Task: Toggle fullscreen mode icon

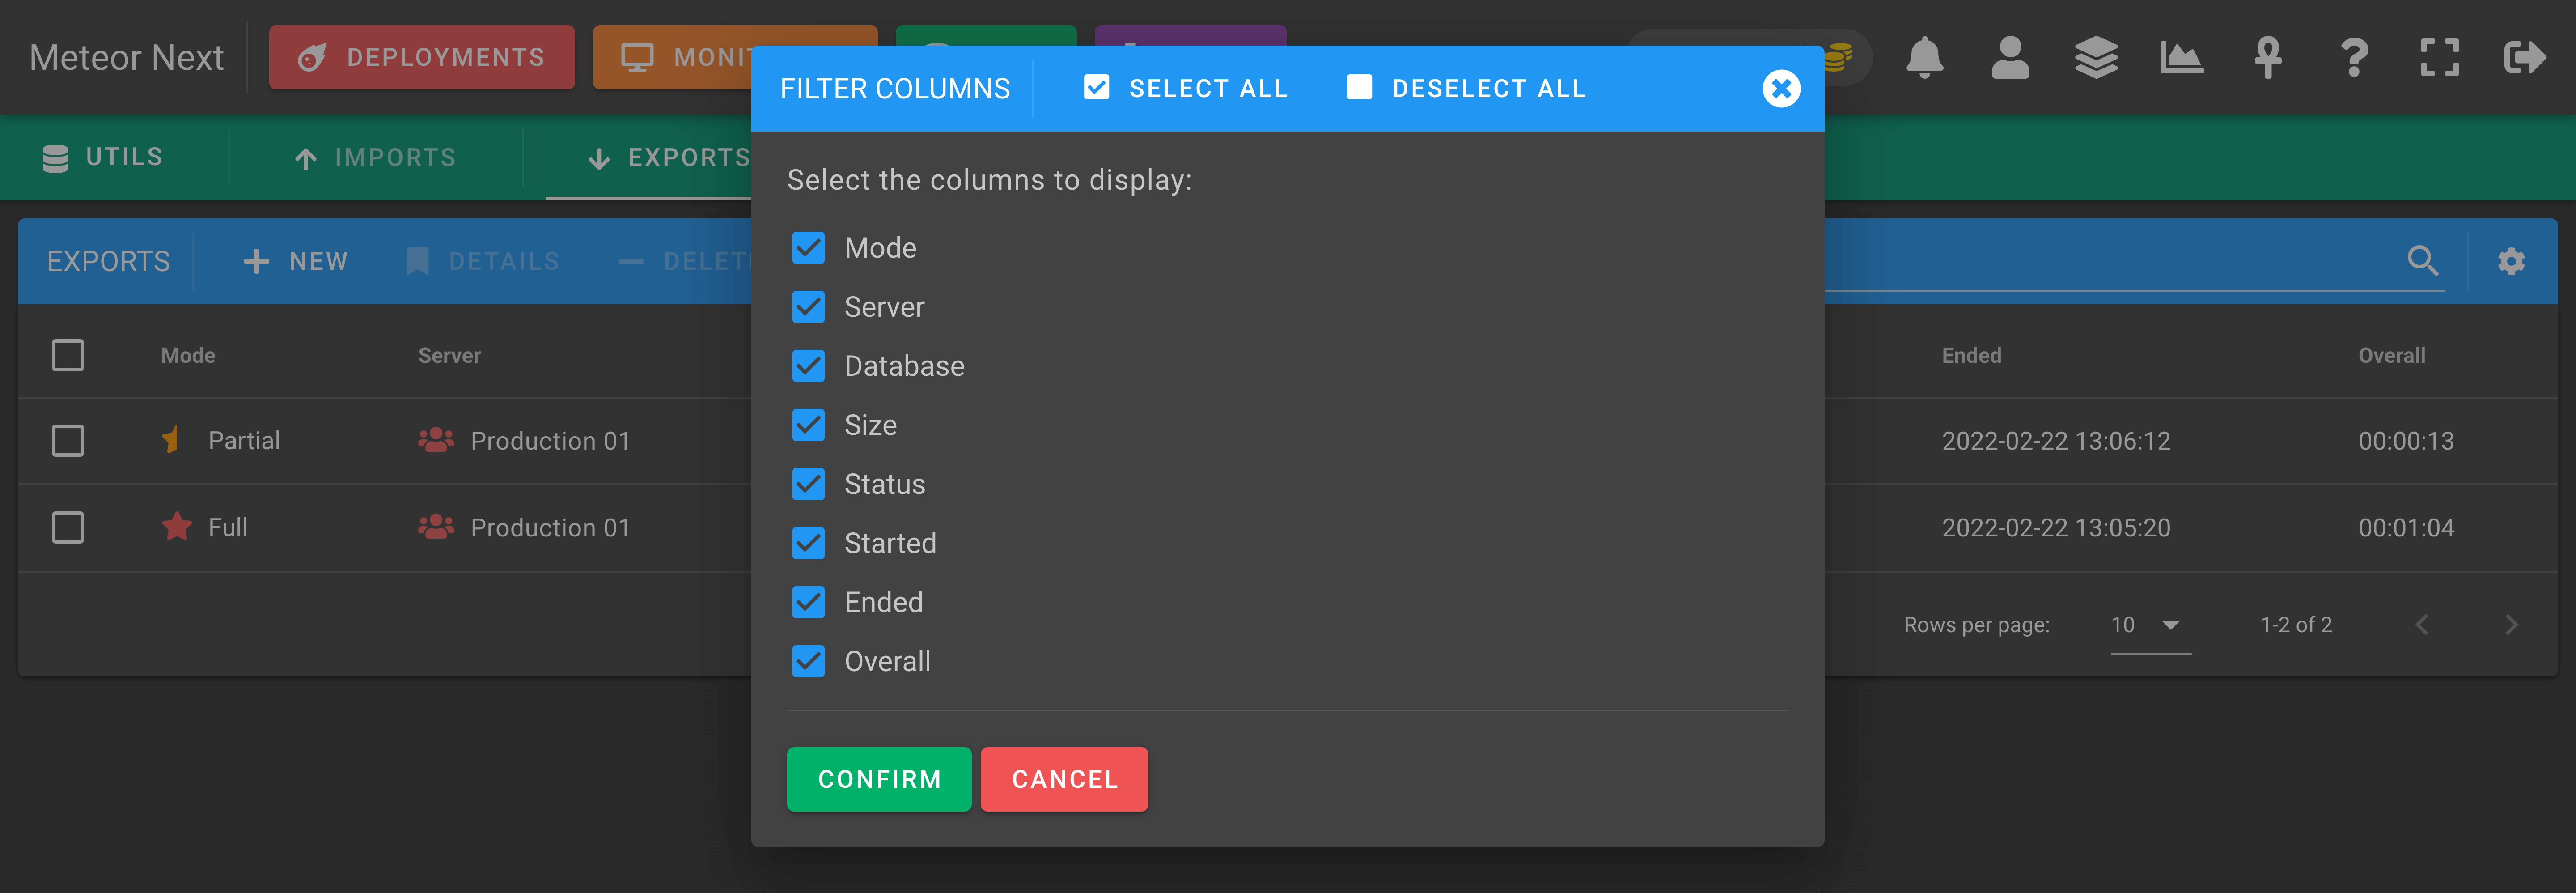Action: point(2440,58)
